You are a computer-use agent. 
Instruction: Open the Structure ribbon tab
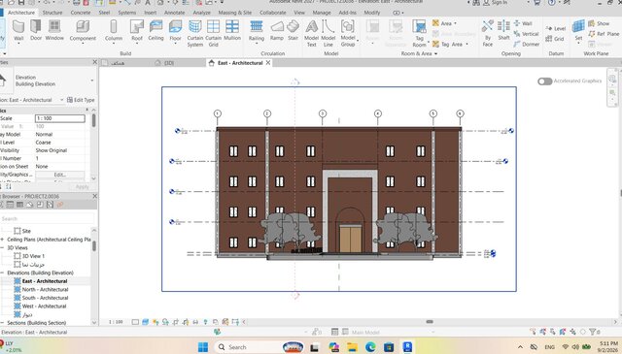pos(52,13)
